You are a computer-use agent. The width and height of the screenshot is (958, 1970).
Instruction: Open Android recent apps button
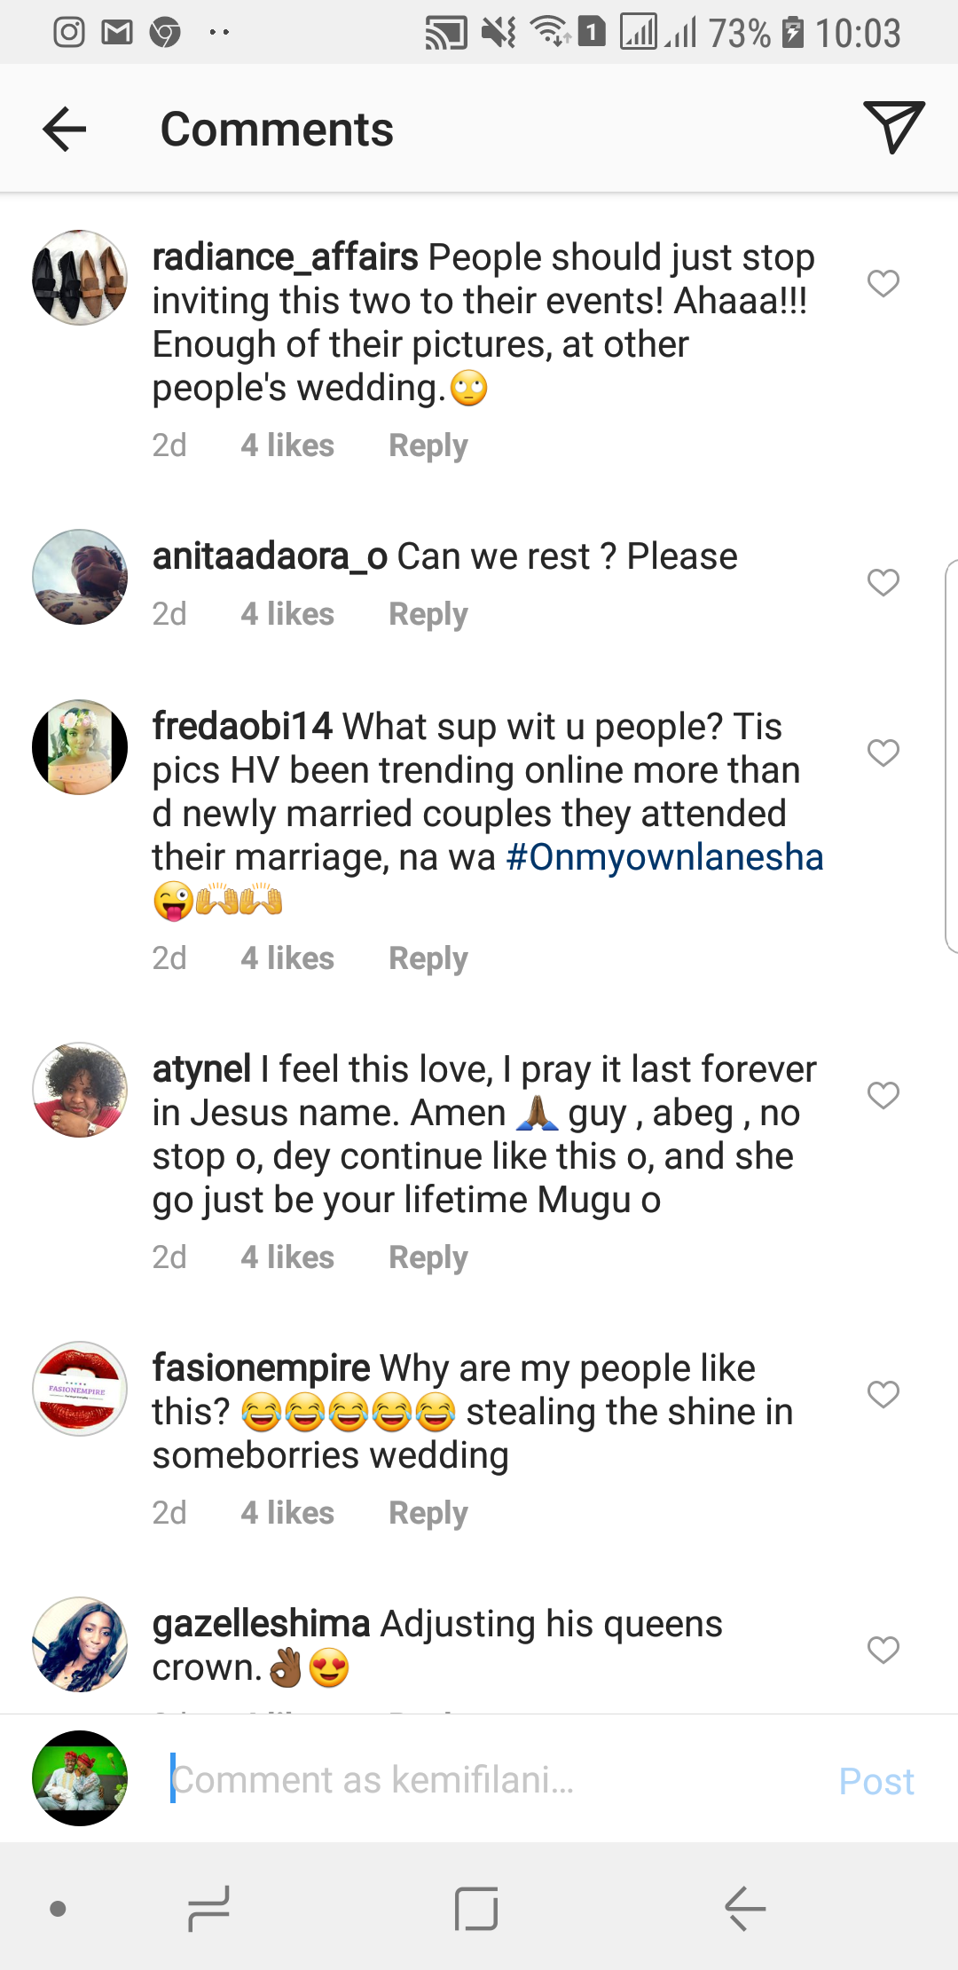[x=209, y=1908]
